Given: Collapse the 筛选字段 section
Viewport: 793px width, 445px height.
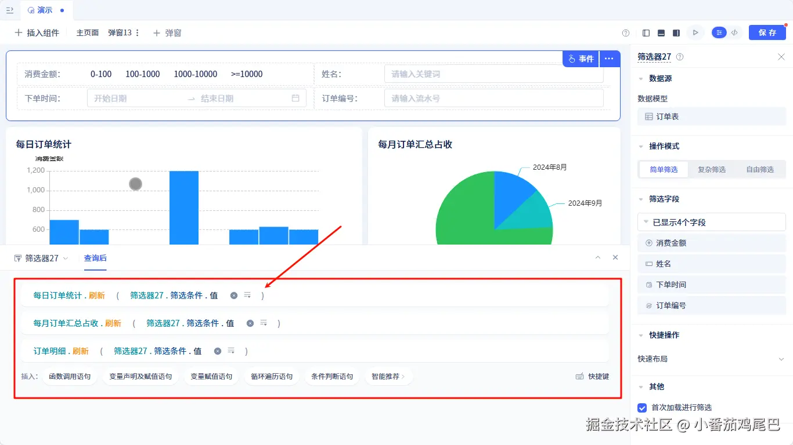Looking at the screenshot, I should click(641, 199).
